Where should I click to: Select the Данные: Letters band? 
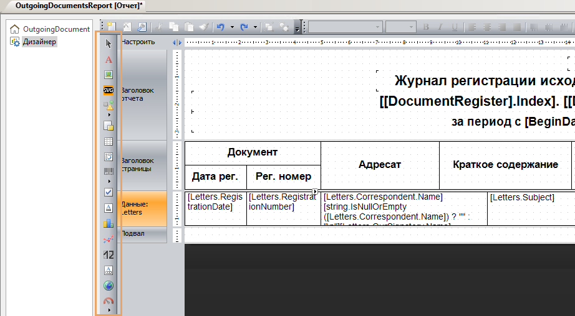click(143, 208)
